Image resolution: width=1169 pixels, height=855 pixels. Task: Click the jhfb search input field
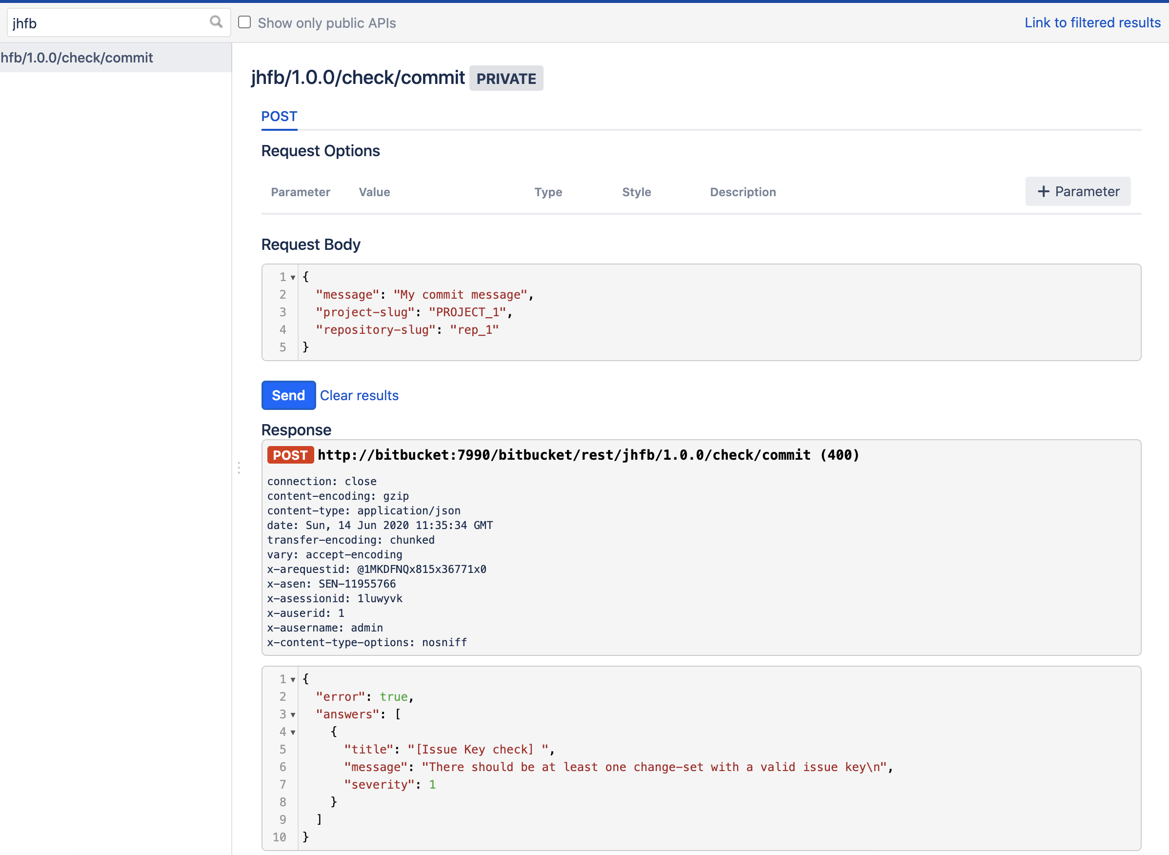point(103,23)
